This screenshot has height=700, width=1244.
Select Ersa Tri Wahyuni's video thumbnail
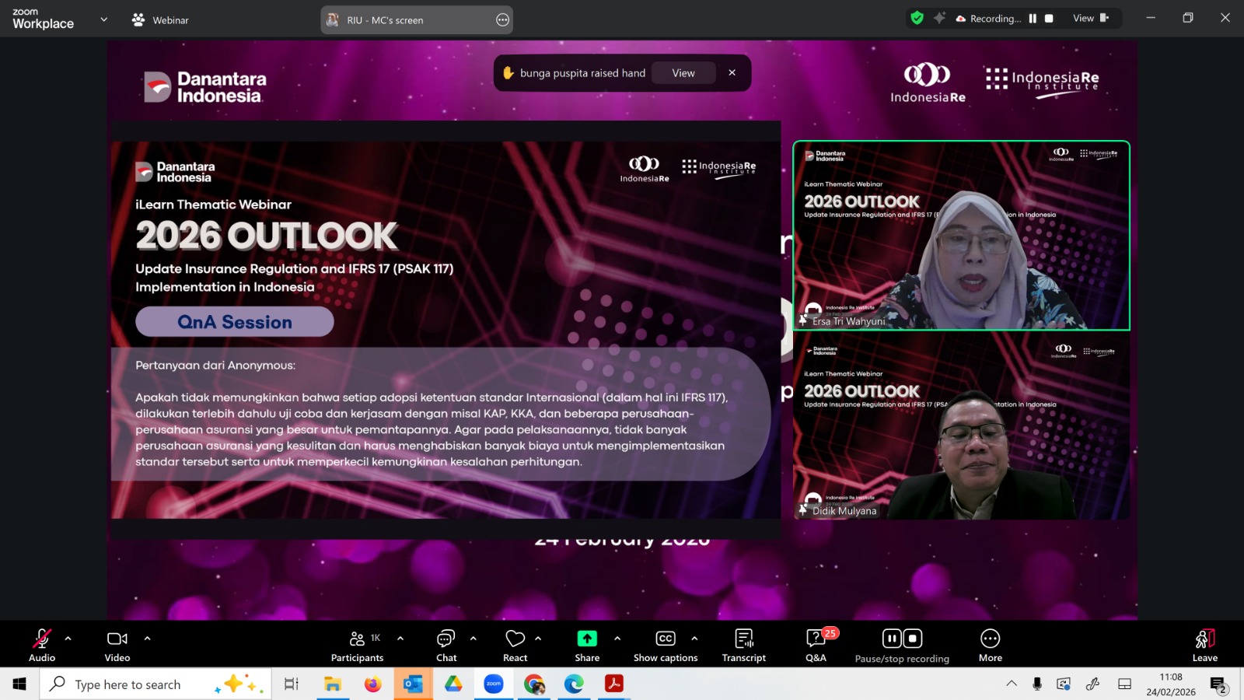(x=961, y=236)
